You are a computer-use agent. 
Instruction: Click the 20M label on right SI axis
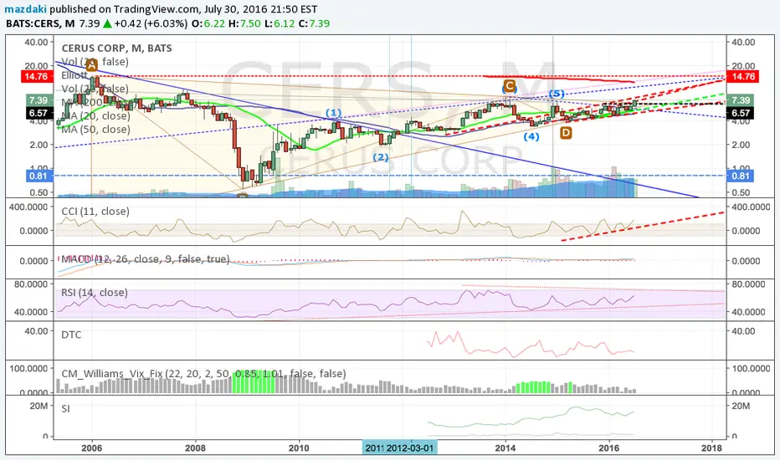741,406
